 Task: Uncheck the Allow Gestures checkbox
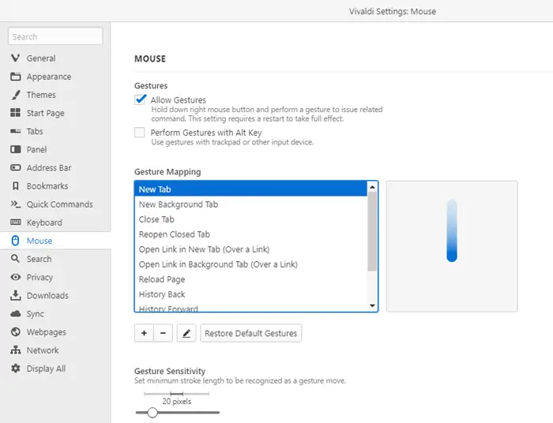pos(140,99)
